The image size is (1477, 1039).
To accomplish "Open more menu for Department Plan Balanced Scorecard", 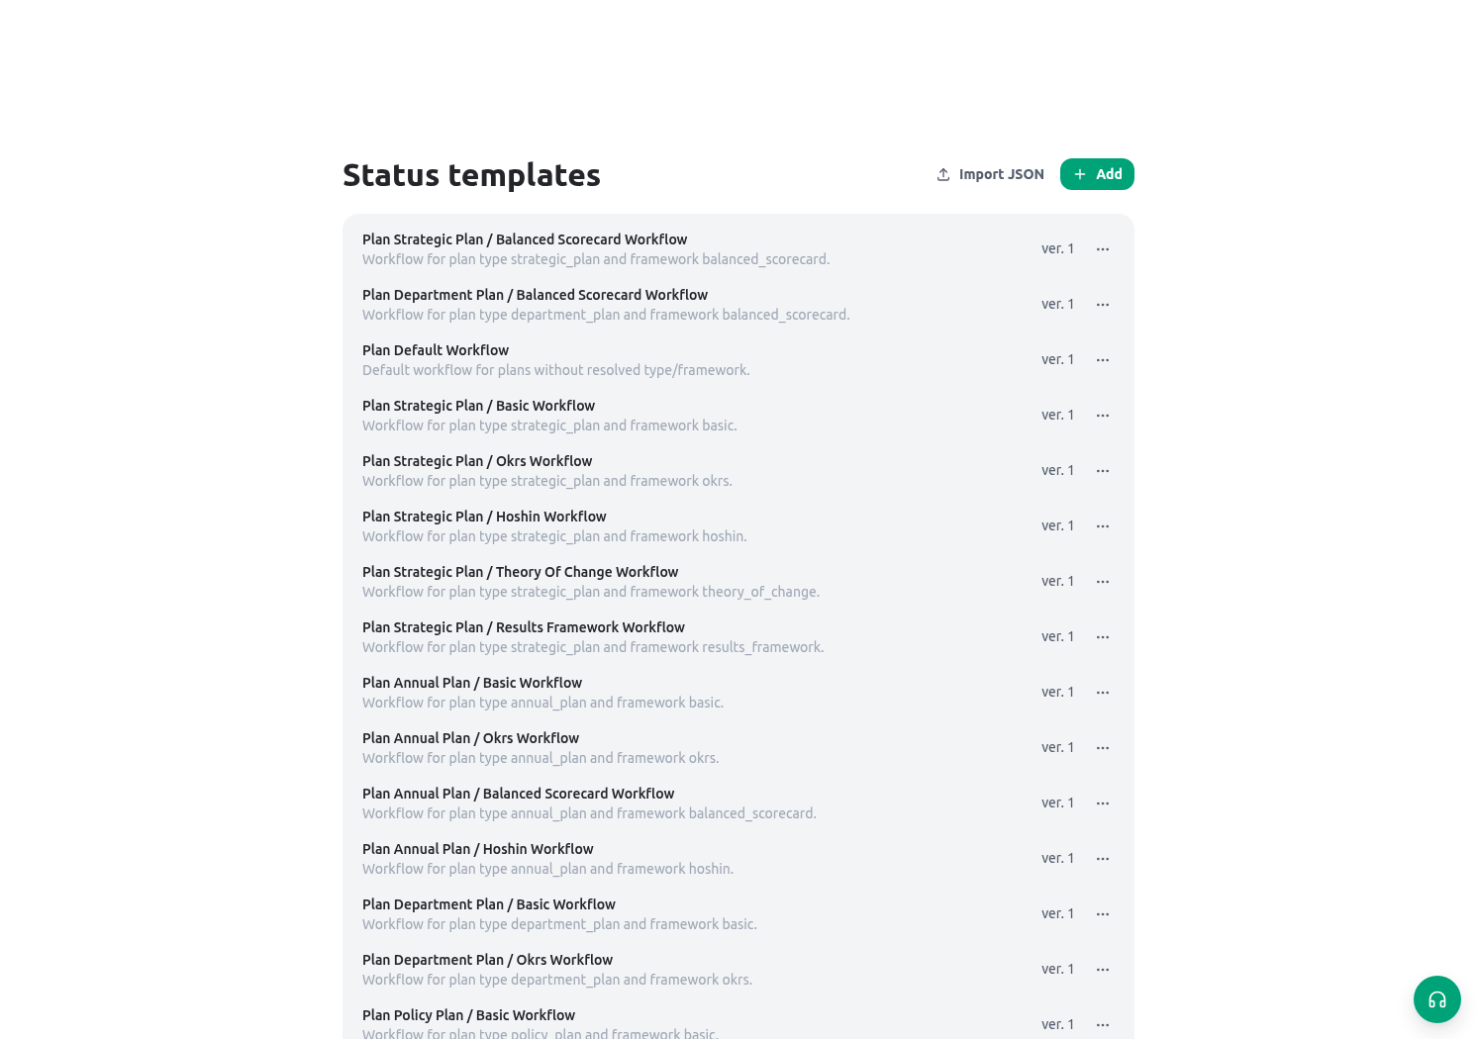I will point(1103,305).
